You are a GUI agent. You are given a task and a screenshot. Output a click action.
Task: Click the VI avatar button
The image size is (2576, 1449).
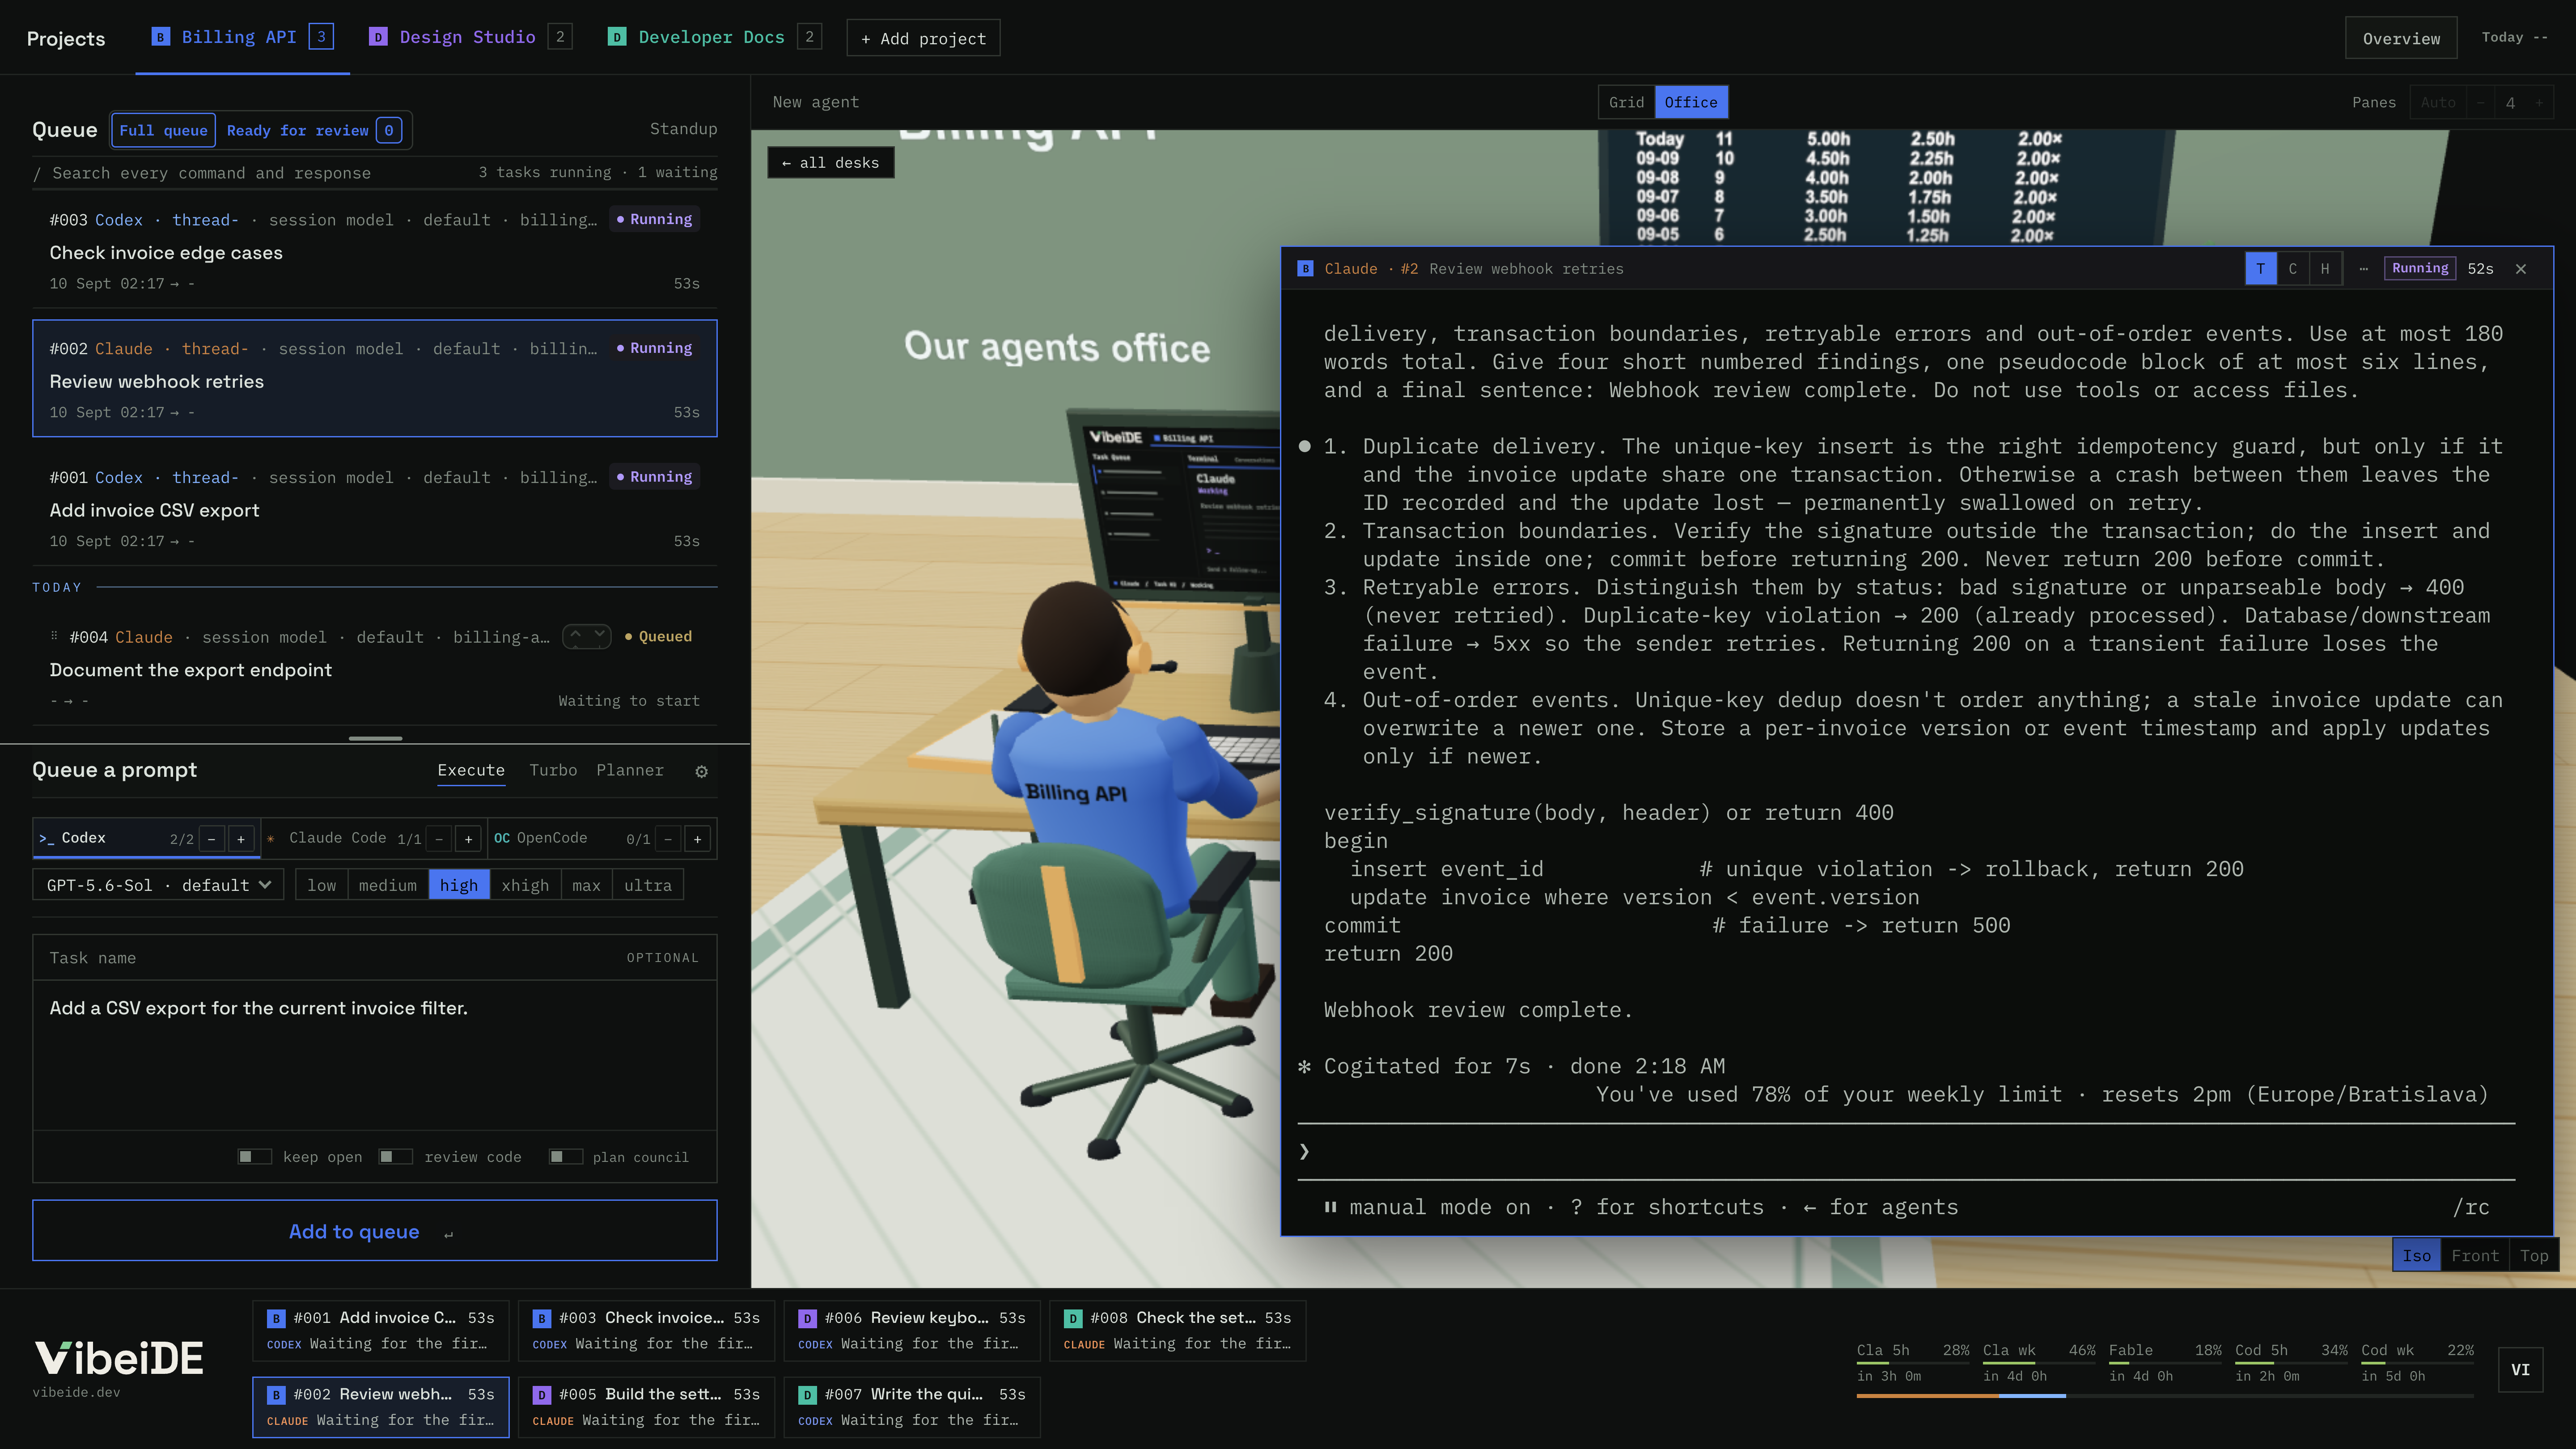pos(2520,1370)
